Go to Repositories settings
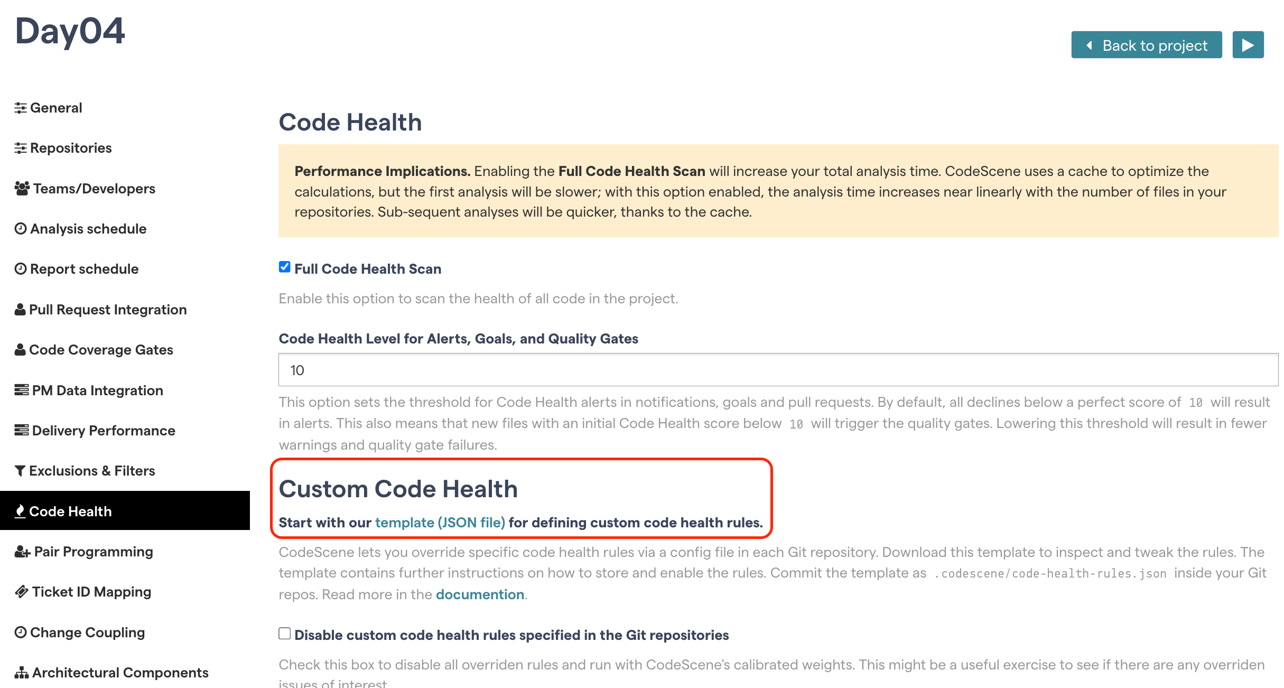 coord(71,148)
